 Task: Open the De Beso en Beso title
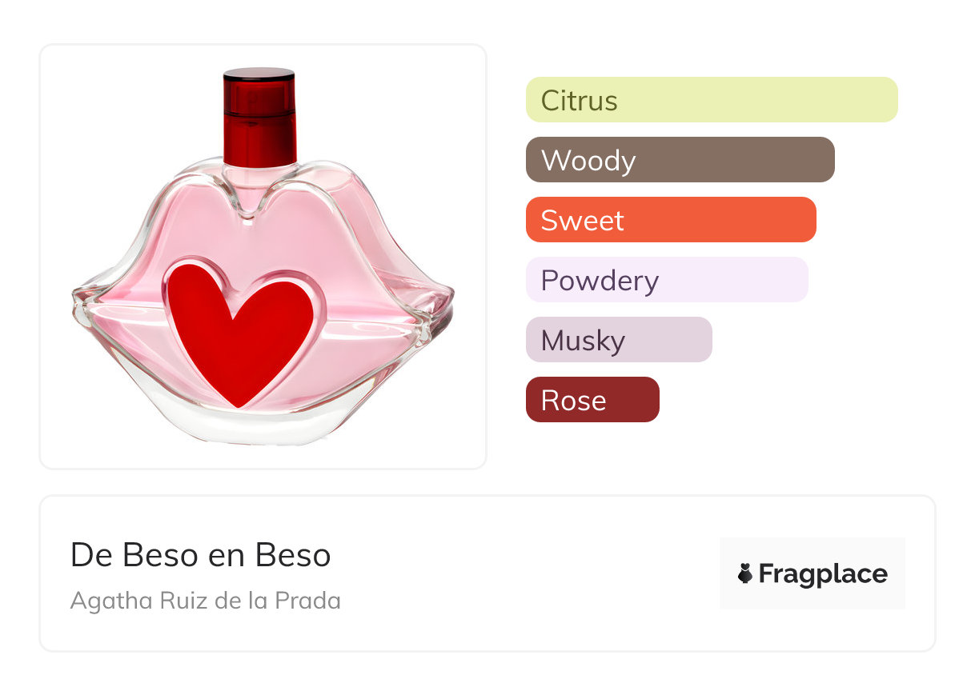(x=200, y=555)
